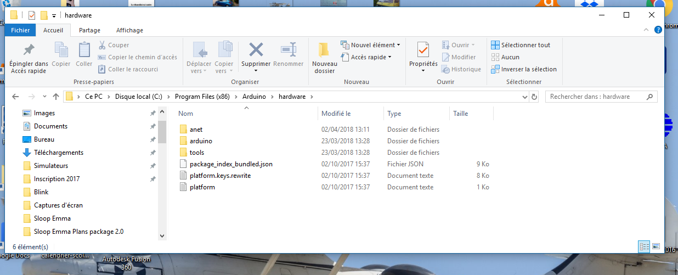
Task: Click the Renommer icon
Action: tap(288, 50)
